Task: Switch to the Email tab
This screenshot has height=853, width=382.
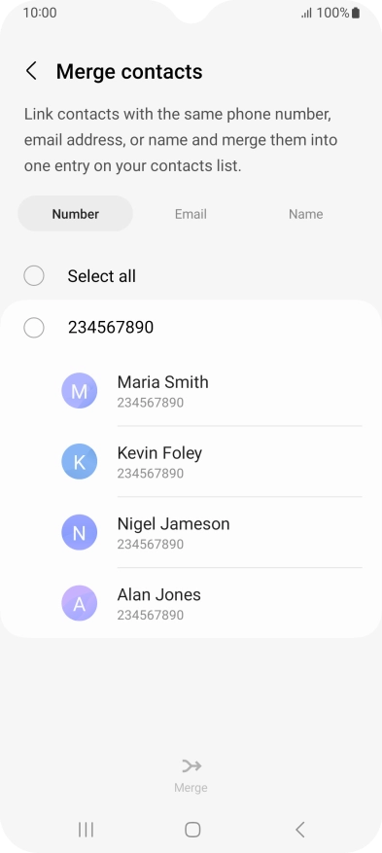Action: click(191, 214)
